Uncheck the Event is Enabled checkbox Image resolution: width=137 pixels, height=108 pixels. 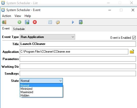(x=134, y=38)
